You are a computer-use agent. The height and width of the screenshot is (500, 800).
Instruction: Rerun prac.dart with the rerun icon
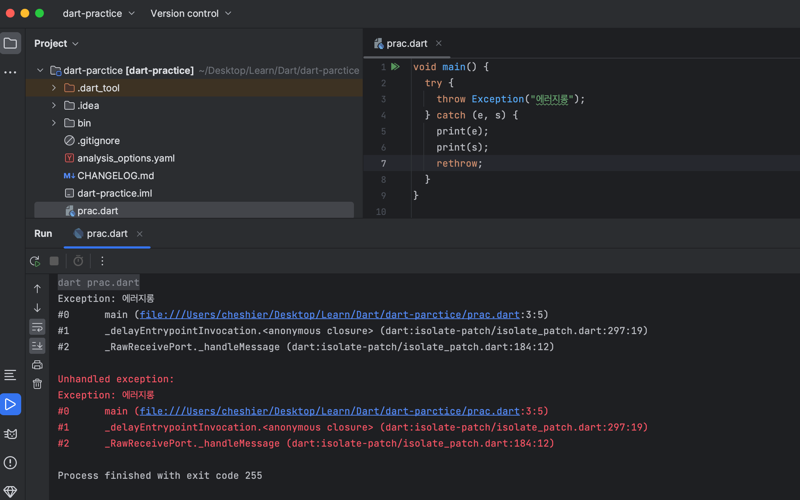click(35, 261)
